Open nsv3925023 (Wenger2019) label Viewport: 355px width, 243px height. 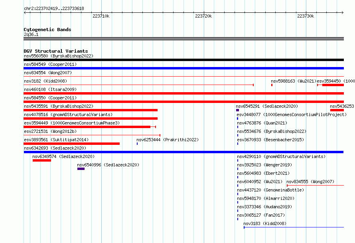coord(264,165)
